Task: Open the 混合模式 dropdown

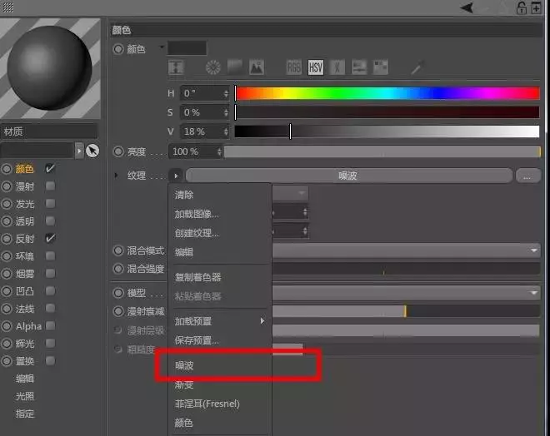Action: coord(534,250)
